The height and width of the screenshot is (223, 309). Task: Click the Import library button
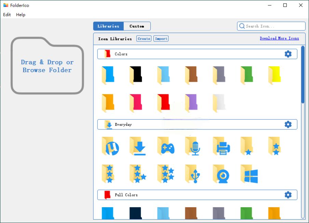(x=161, y=39)
